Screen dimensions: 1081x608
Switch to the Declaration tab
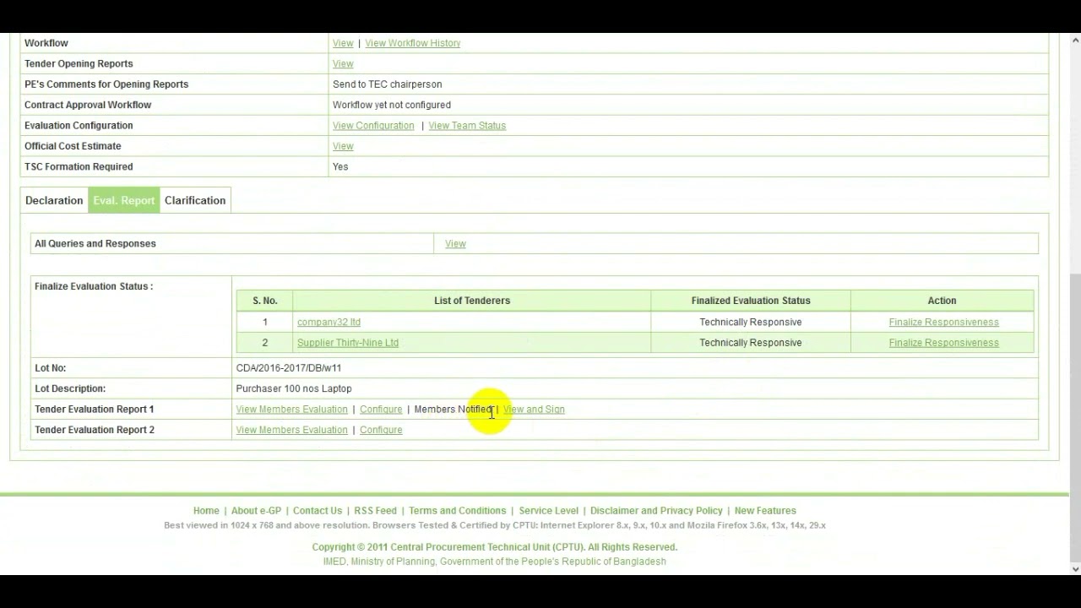click(54, 200)
